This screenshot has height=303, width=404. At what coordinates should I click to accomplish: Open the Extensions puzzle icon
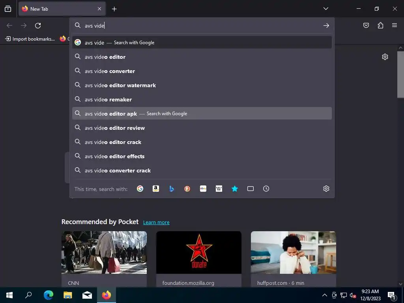click(380, 25)
